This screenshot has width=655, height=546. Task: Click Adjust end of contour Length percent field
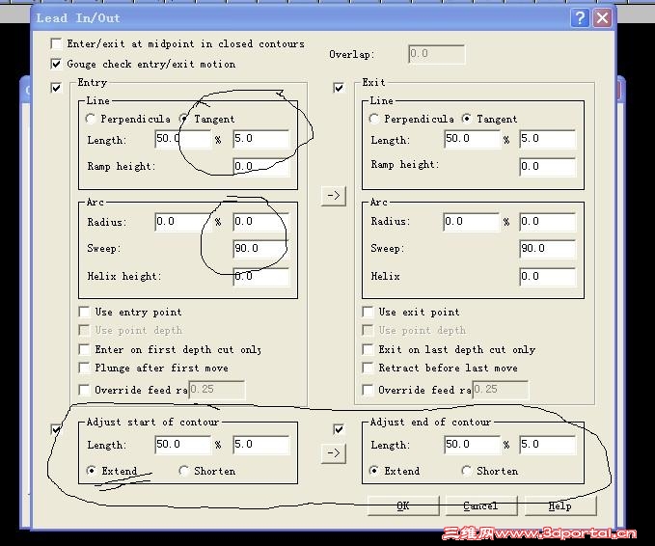tap(472, 445)
